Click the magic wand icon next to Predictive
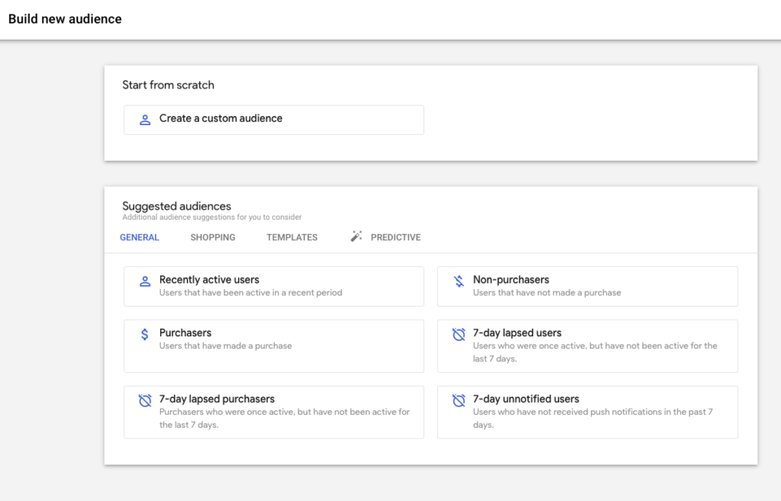 click(x=356, y=236)
